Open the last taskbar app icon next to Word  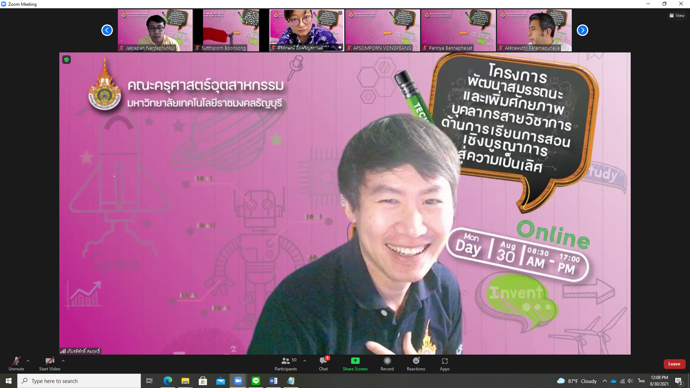(291, 381)
